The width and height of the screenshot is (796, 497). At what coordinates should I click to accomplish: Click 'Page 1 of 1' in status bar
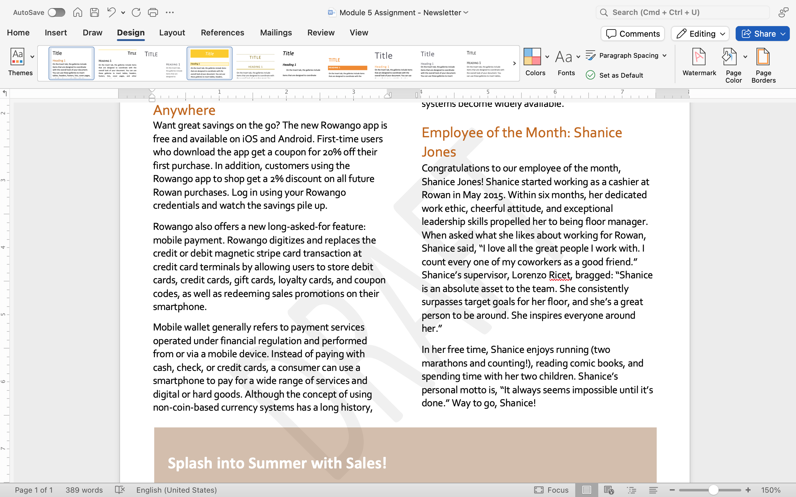coord(34,490)
